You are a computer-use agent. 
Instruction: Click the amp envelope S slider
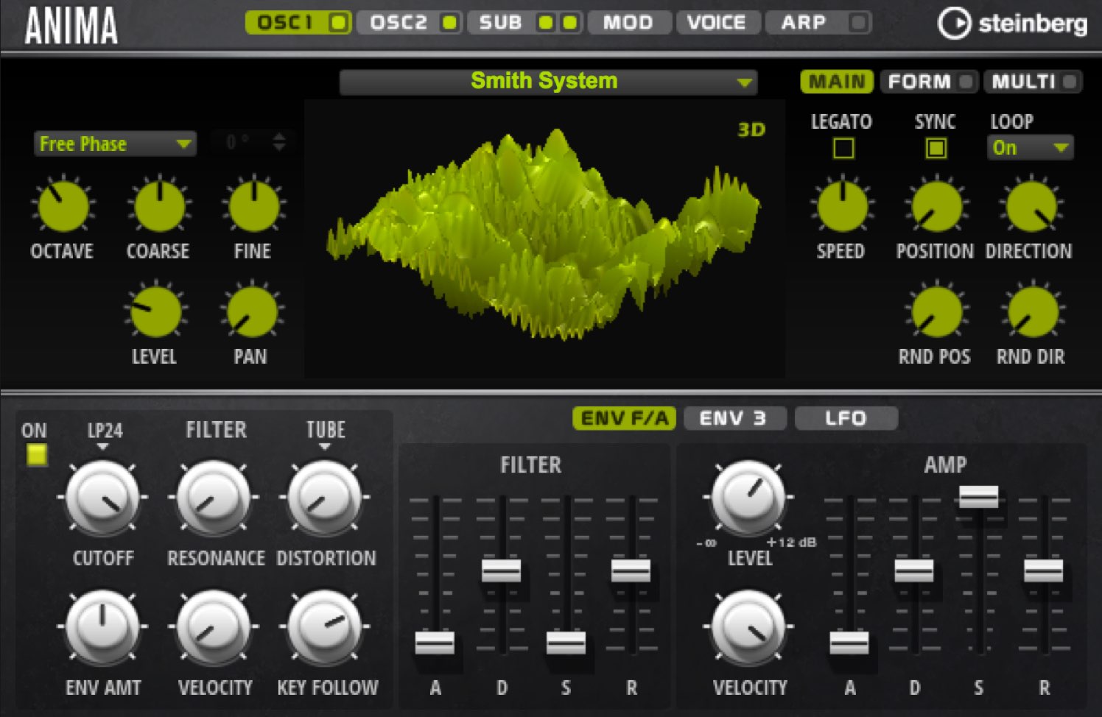pos(978,497)
